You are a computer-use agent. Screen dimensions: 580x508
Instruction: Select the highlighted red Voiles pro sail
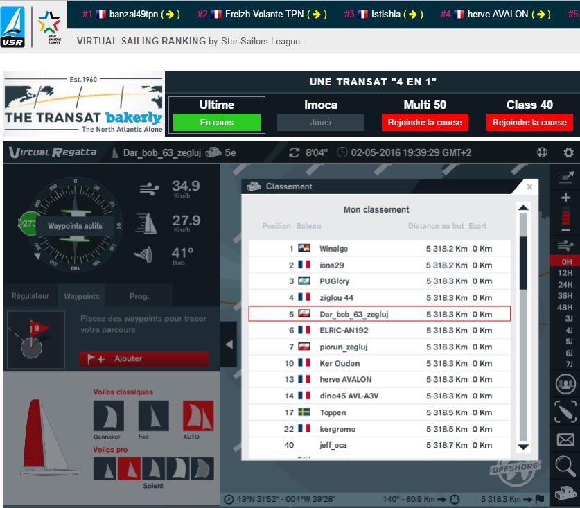(129, 468)
